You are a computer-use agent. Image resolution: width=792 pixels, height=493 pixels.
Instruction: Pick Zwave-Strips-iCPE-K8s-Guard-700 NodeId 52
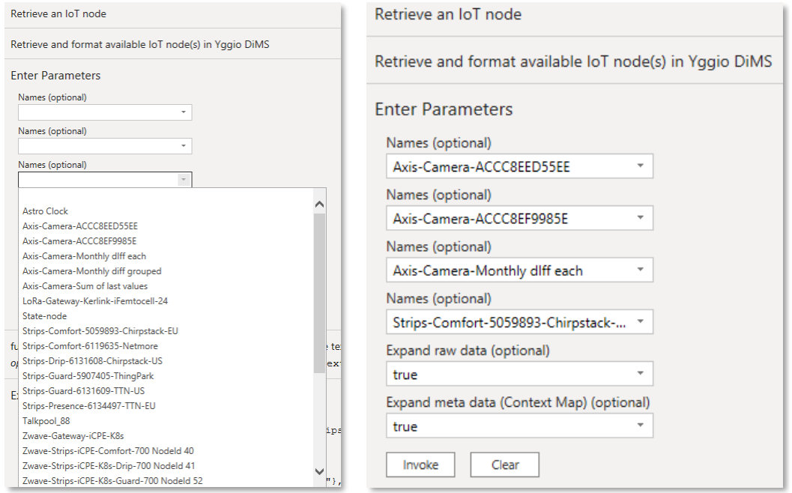pyautogui.click(x=112, y=481)
